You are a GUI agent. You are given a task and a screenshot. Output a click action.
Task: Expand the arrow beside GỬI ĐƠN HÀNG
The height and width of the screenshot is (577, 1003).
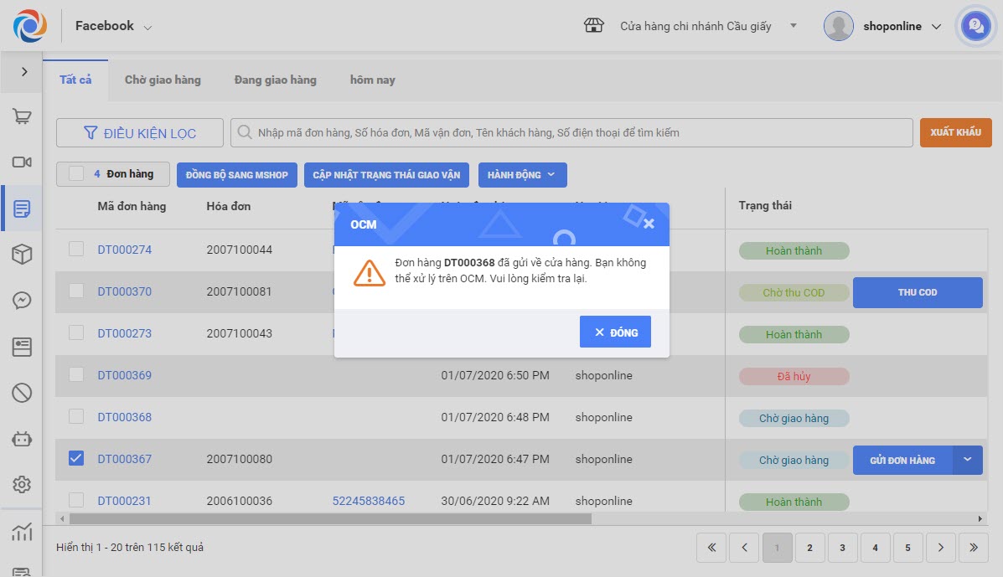click(968, 460)
